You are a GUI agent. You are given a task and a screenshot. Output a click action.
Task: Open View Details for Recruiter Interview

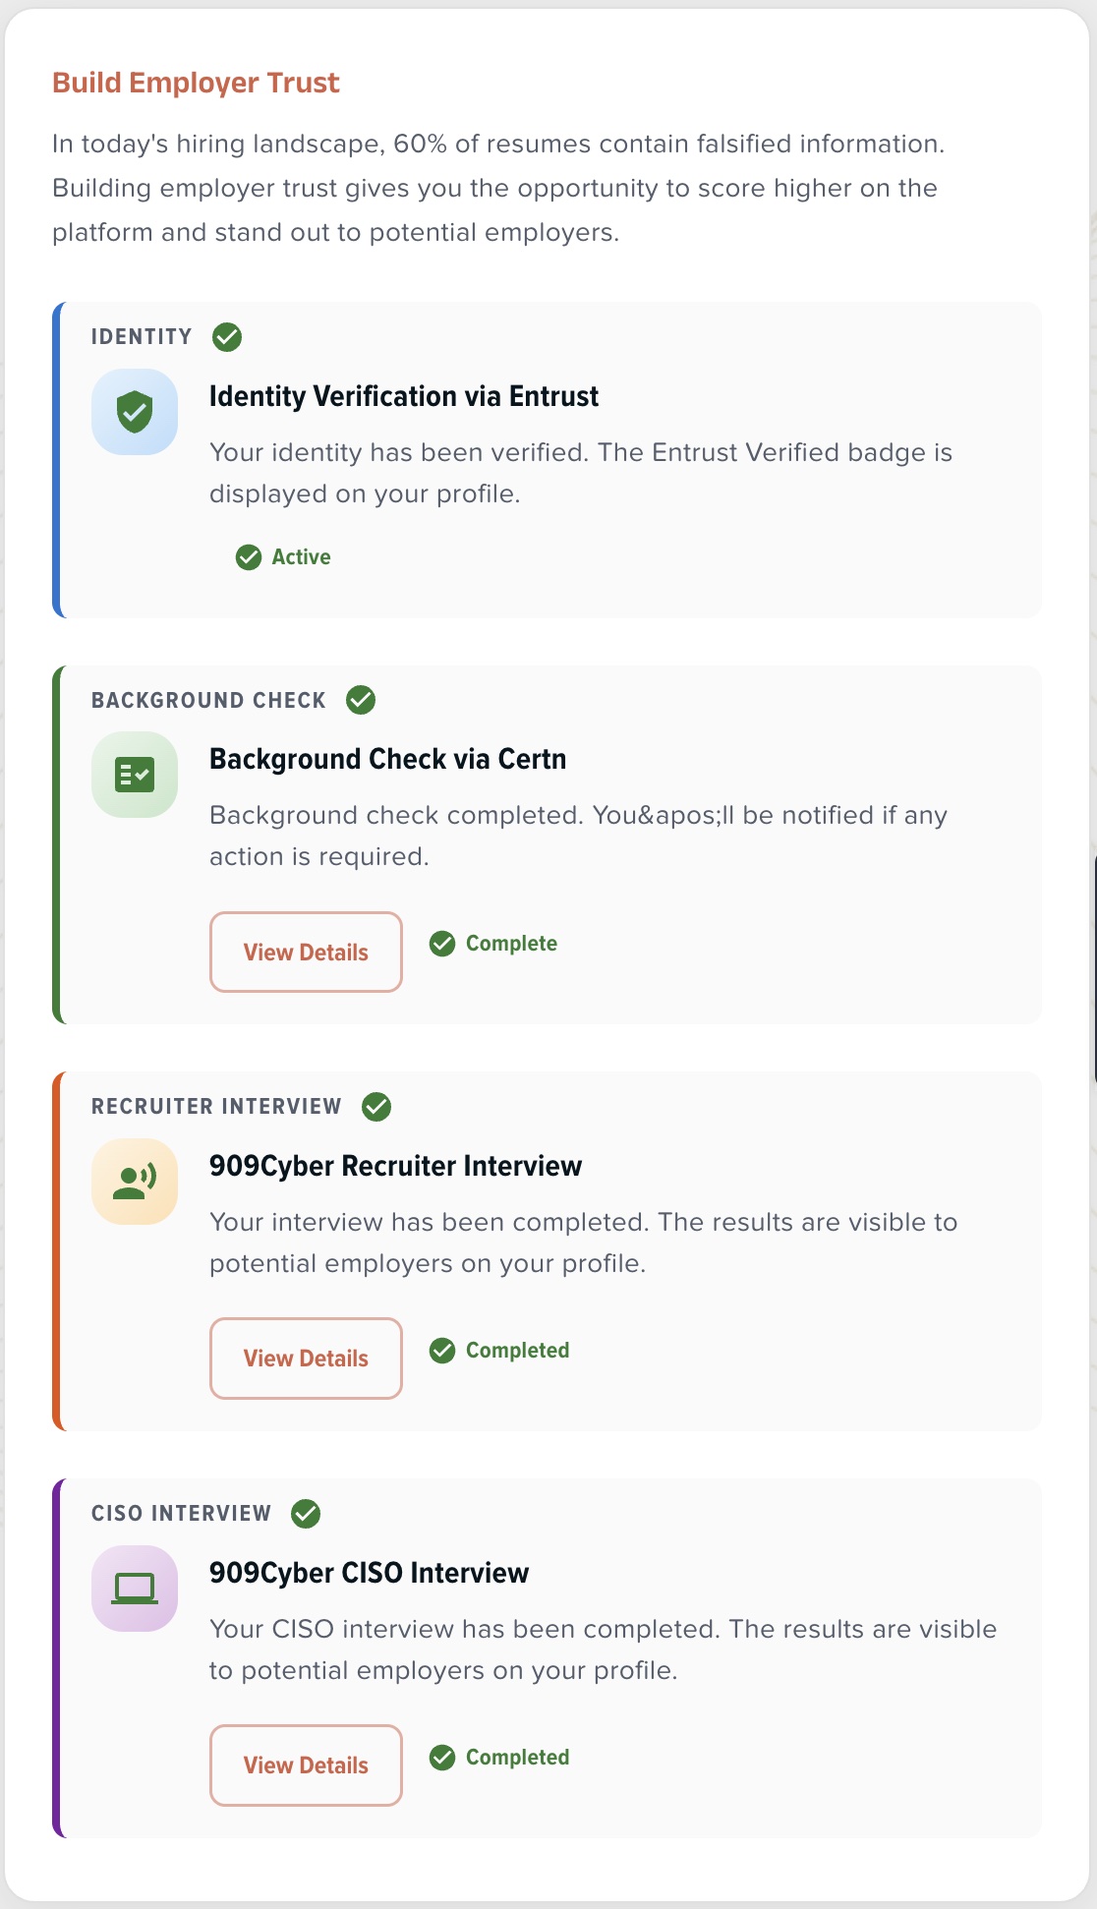pos(306,1359)
